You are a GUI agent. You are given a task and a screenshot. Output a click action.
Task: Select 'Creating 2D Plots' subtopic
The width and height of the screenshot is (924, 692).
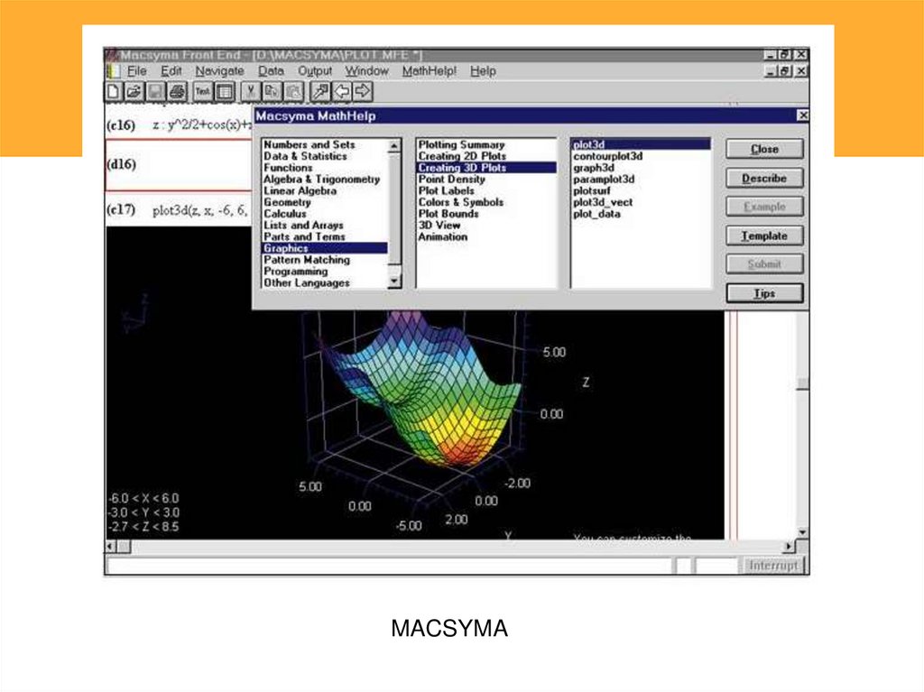(462, 156)
